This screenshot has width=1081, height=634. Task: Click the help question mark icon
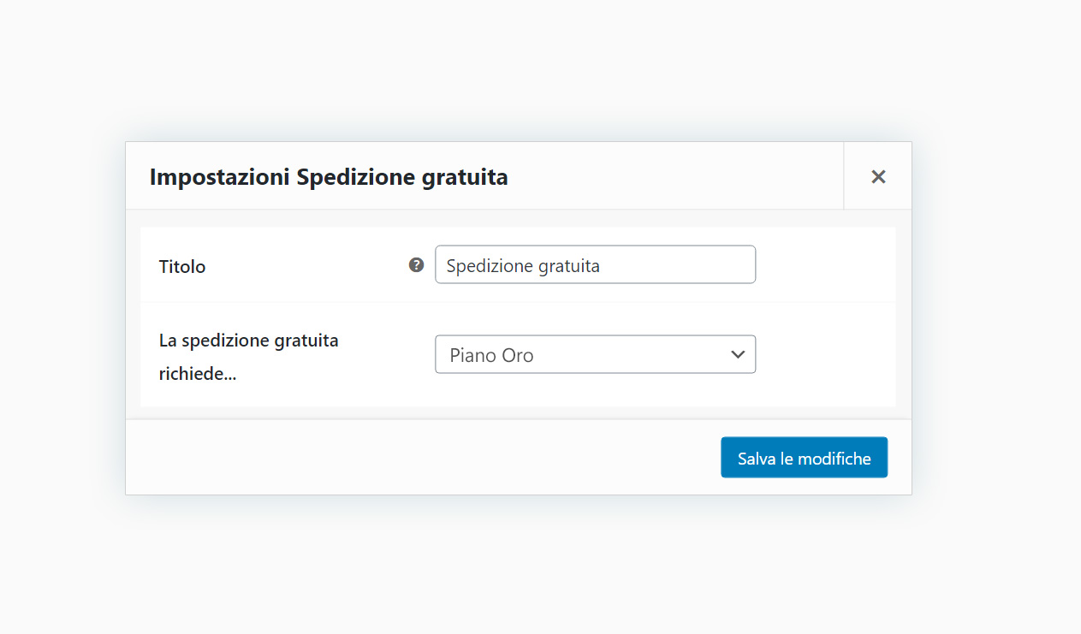pyautogui.click(x=417, y=265)
